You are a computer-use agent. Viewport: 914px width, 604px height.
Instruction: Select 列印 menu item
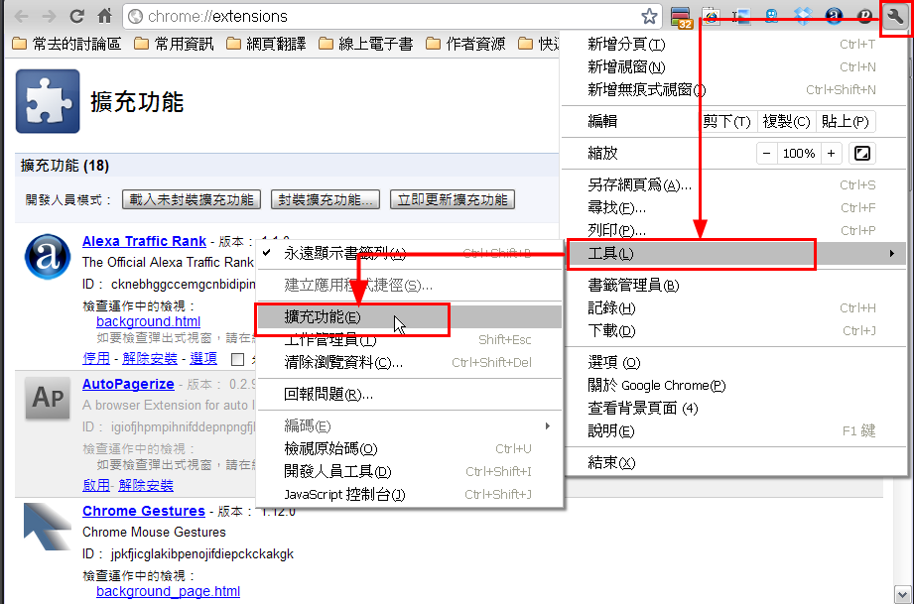click(x=735, y=231)
